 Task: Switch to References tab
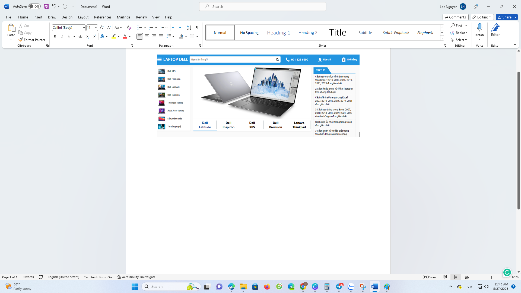pyautogui.click(x=103, y=17)
